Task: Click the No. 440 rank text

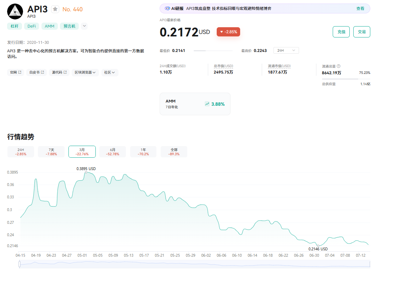Action: pos(72,9)
